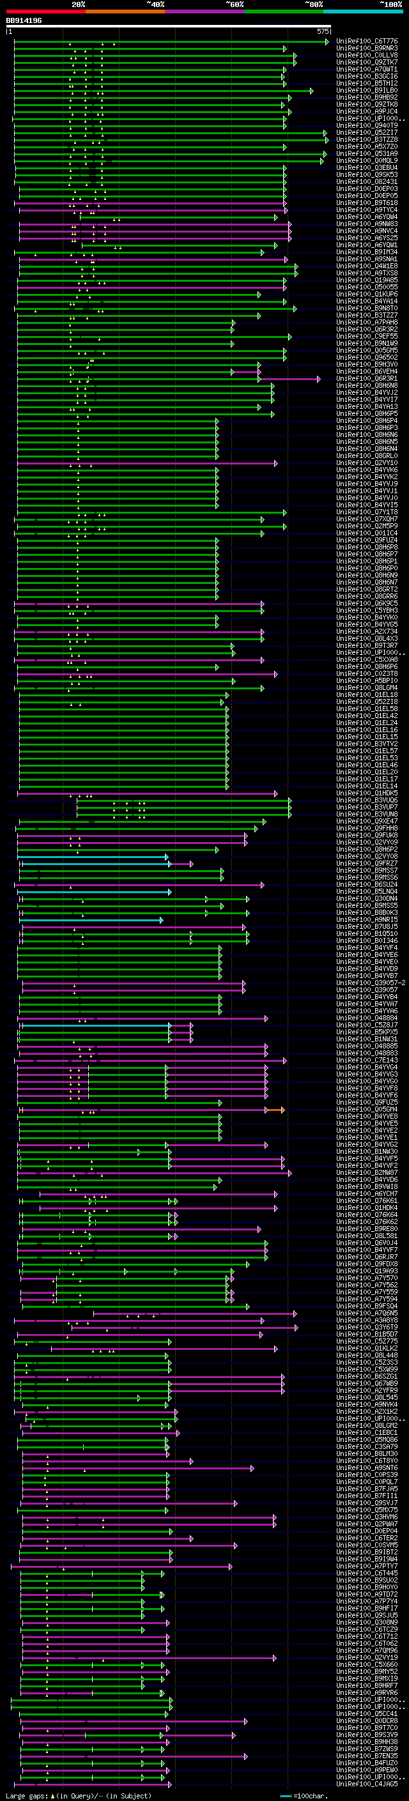This screenshot has height=1801, width=409.
Task: Open hit UniRef100_Q940T9
Action: pyautogui.click(x=367, y=126)
